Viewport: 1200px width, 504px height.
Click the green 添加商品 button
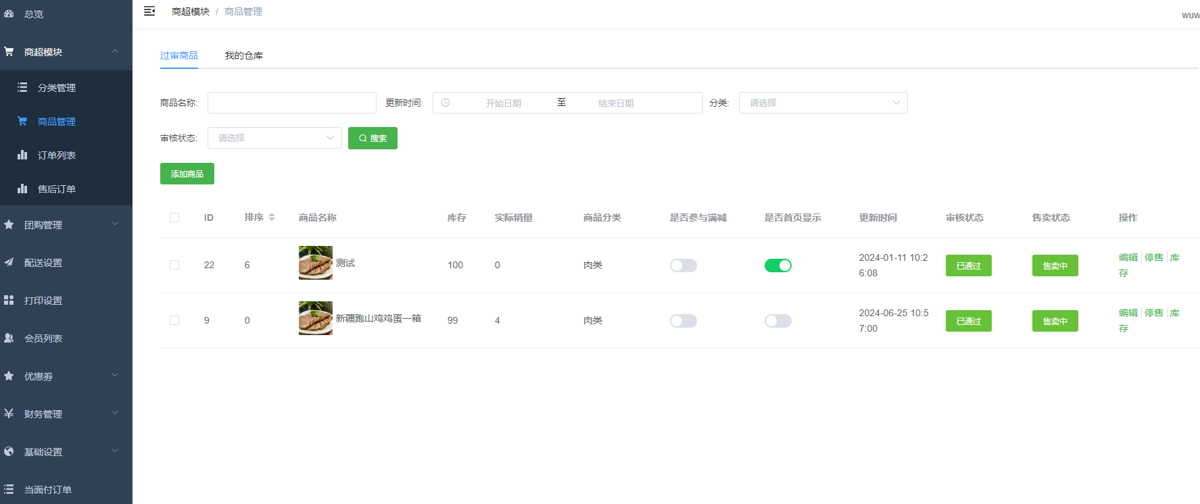187,174
